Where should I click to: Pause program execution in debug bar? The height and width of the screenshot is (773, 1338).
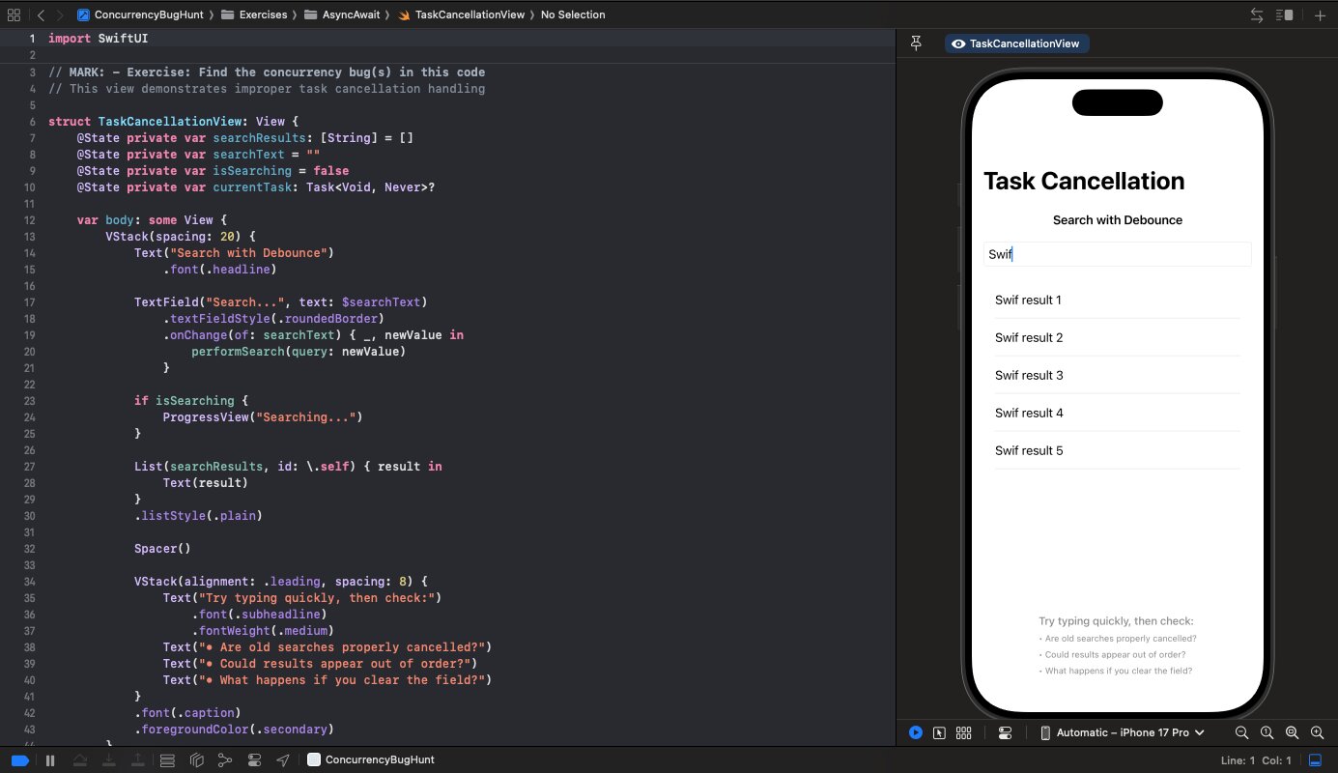pos(50,759)
